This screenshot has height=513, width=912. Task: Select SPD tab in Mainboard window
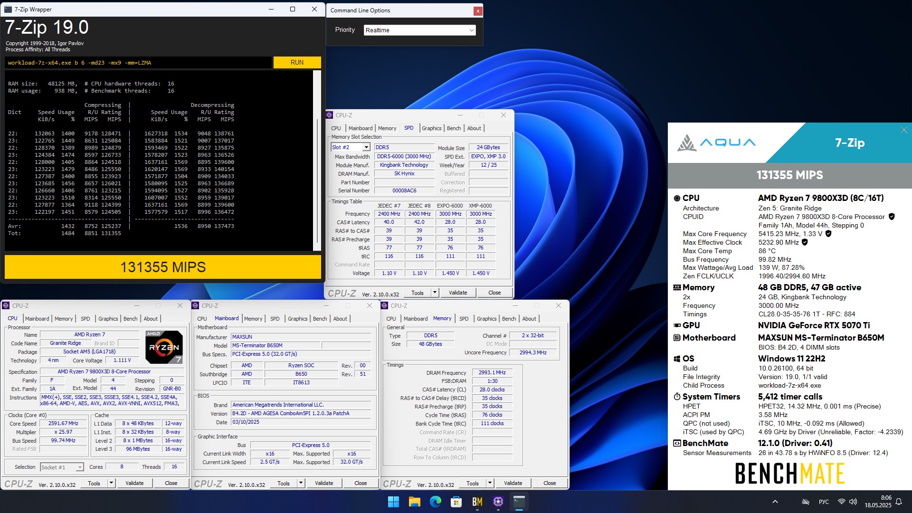point(275,319)
